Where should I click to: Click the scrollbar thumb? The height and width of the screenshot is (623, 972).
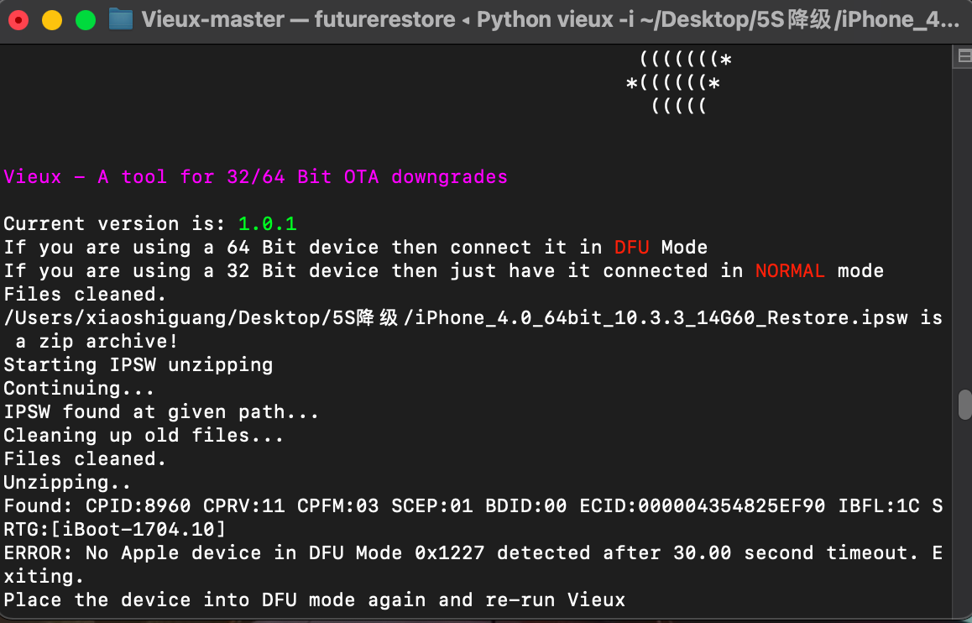pyautogui.click(x=964, y=404)
